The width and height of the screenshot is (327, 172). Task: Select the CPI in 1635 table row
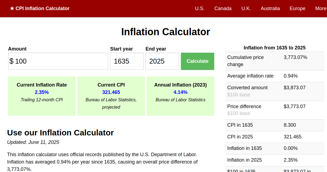coord(274,125)
